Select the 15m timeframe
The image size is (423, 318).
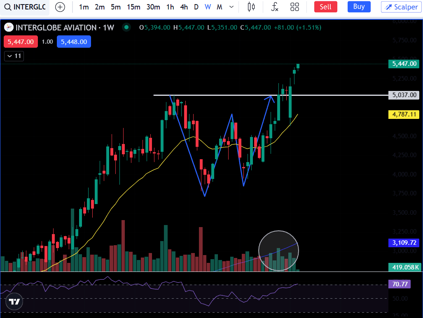pos(133,7)
